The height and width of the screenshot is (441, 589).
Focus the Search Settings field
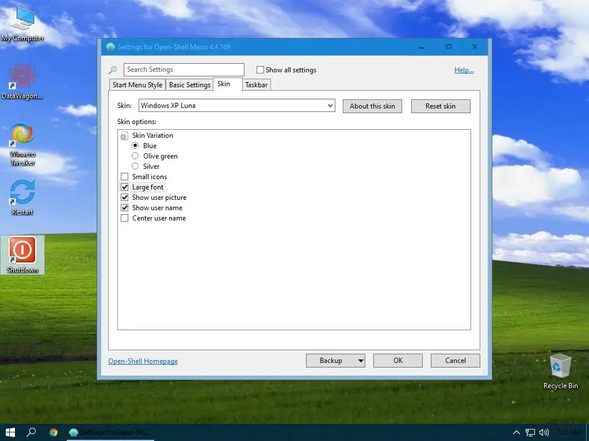(183, 69)
